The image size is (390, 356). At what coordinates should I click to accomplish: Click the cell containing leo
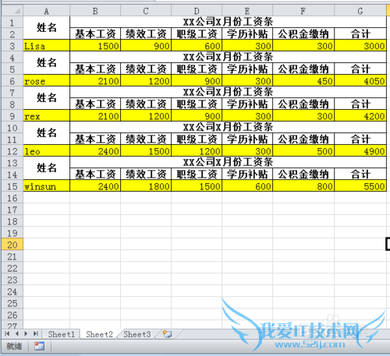point(47,151)
